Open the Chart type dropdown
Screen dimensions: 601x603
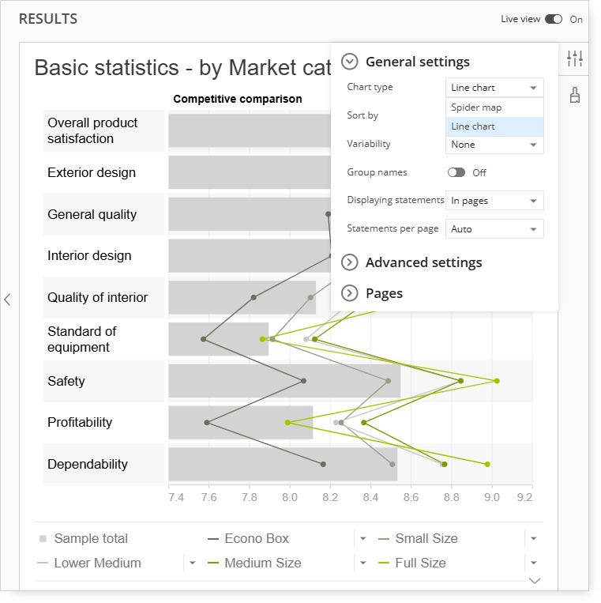(x=494, y=88)
